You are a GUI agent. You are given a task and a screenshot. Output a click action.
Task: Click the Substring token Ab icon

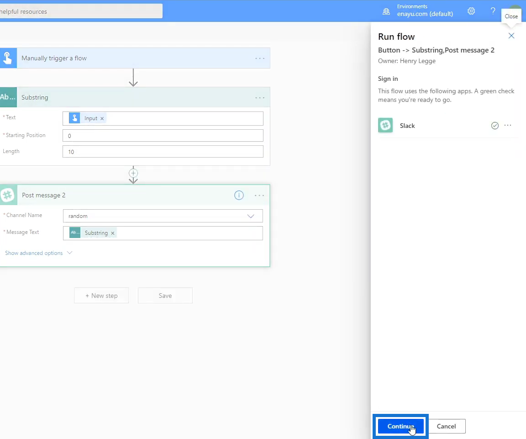pyautogui.click(x=75, y=233)
